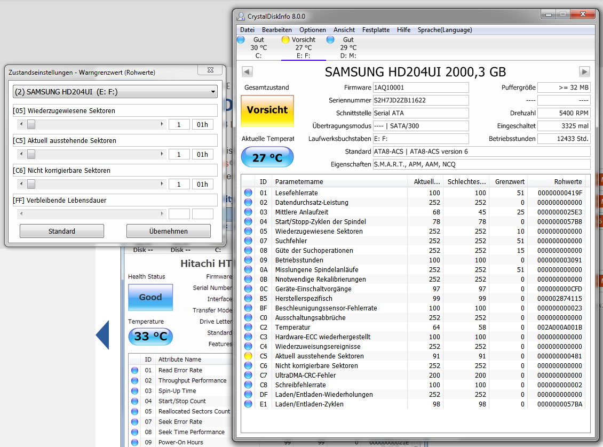This screenshot has width=603, height=447.
Task: Click the next disk arrow button
Action: click(x=584, y=71)
